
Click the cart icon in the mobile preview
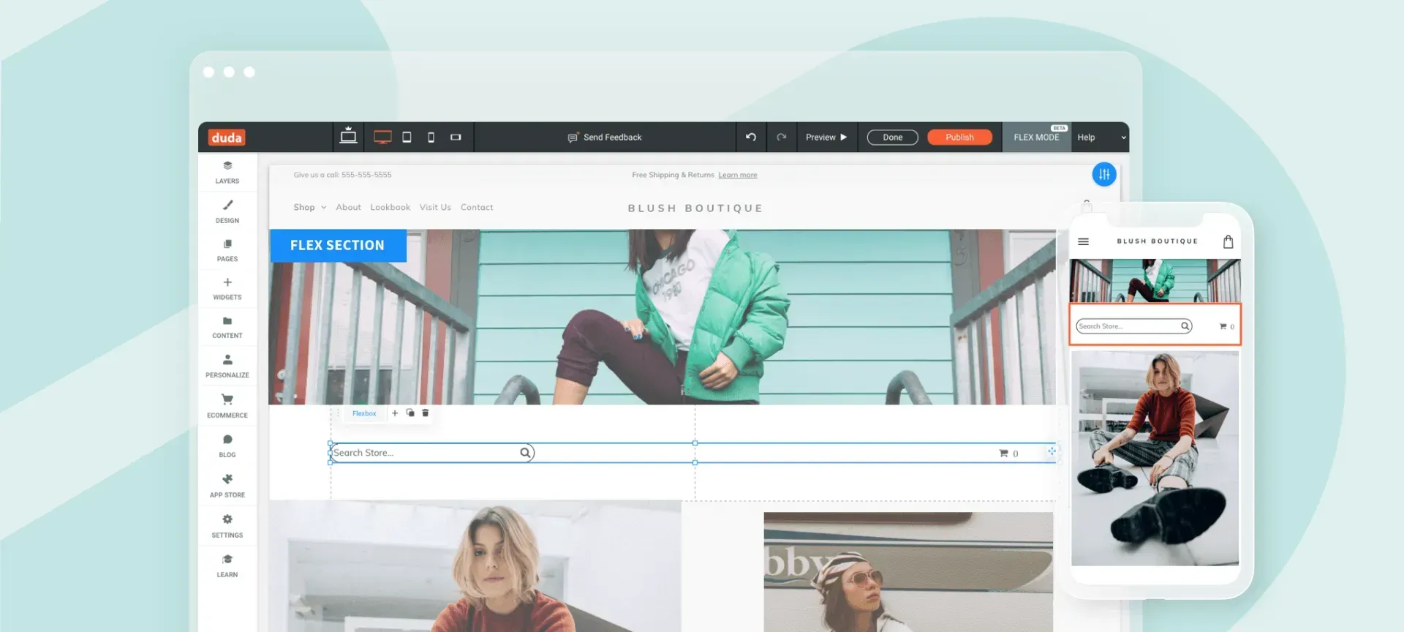[x=1223, y=326]
